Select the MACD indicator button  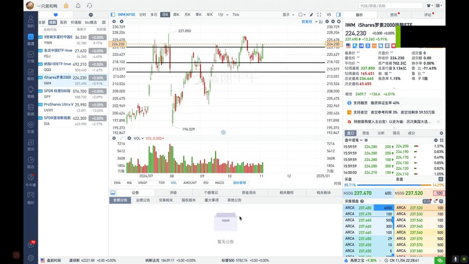click(219, 183)
